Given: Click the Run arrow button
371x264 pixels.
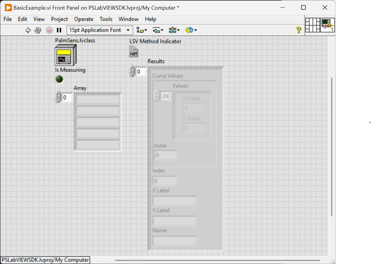Looking at the screenshot, I should pos(28,30).
